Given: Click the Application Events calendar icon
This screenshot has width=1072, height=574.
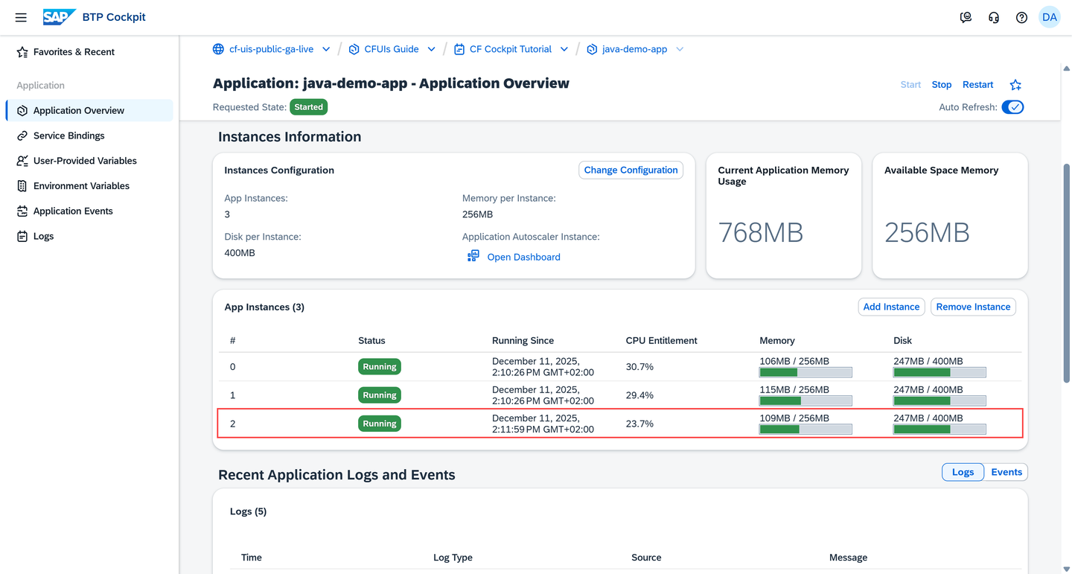Looking at the screenshot, I should pyautogui.click(x=22, y=211).
